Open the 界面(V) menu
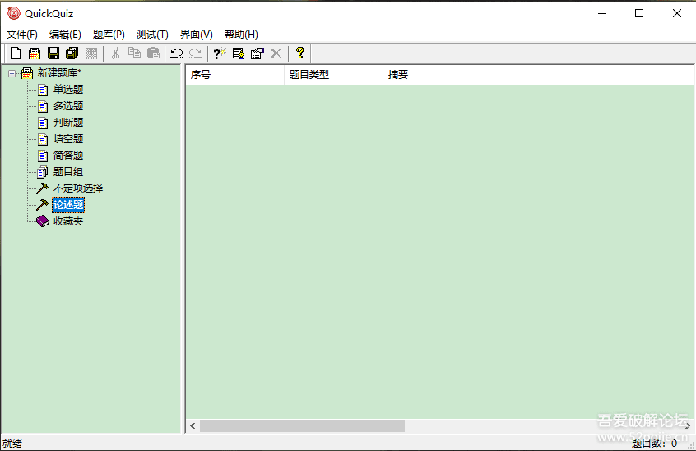Viewport: 696px width, 451px height. point(196,35)
